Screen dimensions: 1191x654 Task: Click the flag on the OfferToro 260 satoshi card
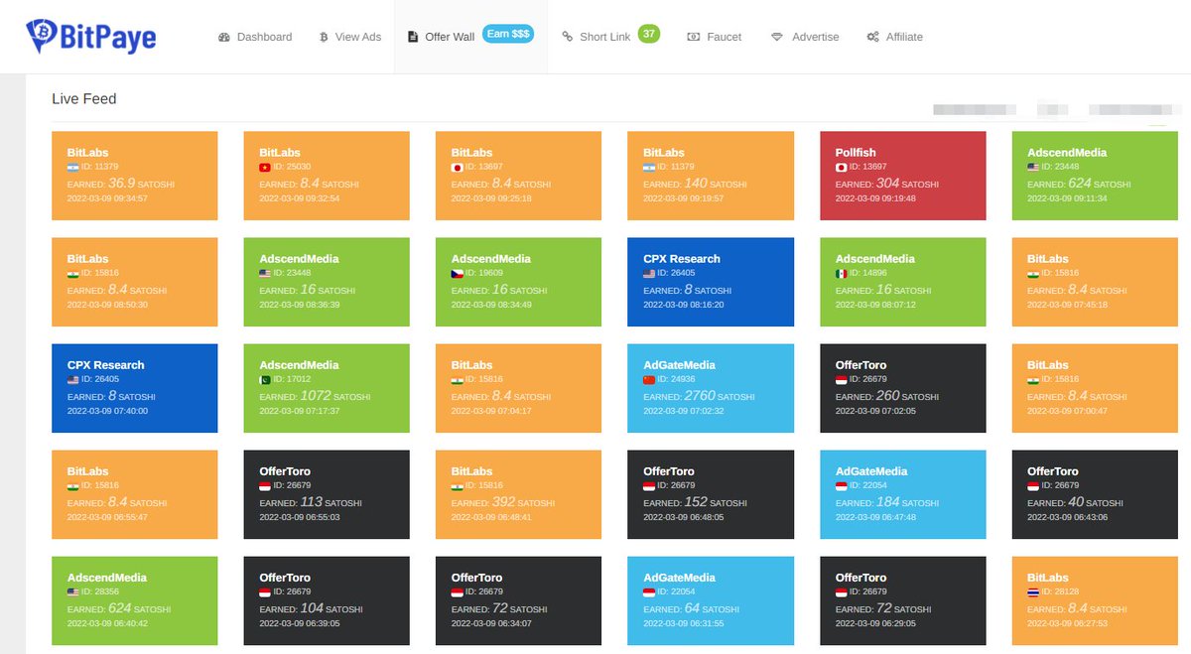841,379
